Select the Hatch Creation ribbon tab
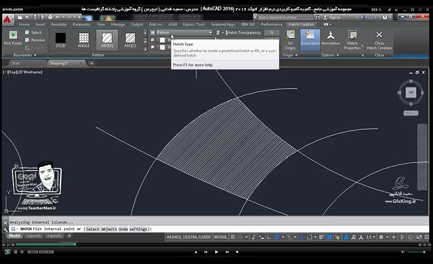This screenshot has width=433, height=264. point(301,24)
